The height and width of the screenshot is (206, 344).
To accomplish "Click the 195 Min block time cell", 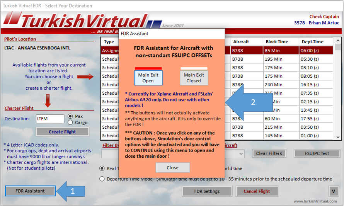I will click(x=281, y=59).
